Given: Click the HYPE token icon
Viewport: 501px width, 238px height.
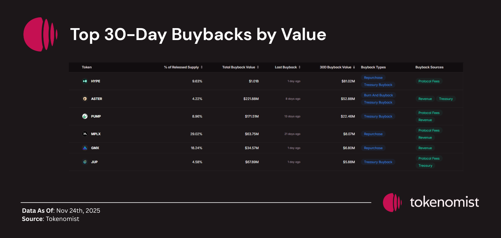Looking at the screenshot, I should pyautogui.click(x=85, y=81).
